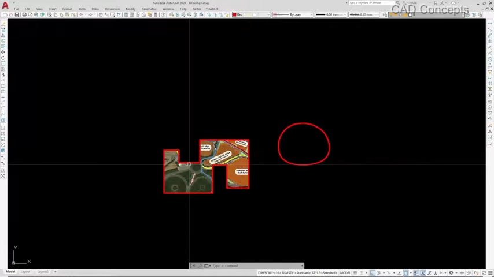494x277 pixels.
Task: Click the Help question mark toolbar icon
Action: point(163,15)
